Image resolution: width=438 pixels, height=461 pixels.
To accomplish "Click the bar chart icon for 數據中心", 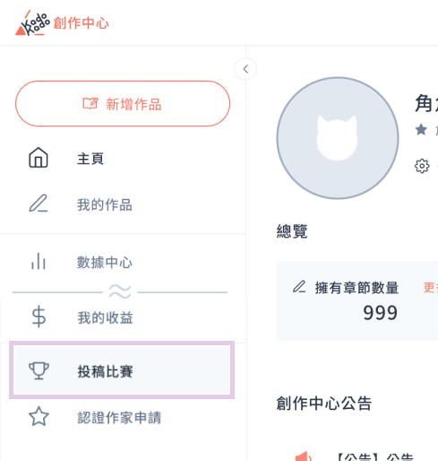I will tap(39, 261).
